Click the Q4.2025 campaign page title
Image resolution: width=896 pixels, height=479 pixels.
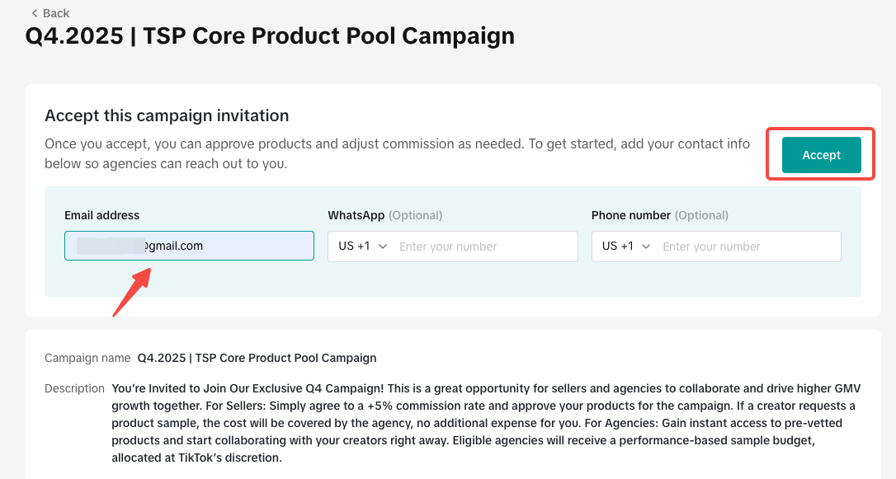[270, 36]
